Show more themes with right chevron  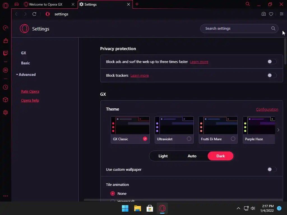(278, 130)
